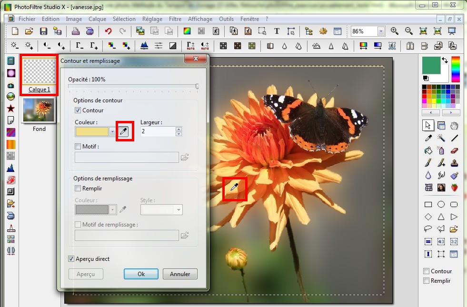
Task: Click the Annuler button
Action: (180, 274)
